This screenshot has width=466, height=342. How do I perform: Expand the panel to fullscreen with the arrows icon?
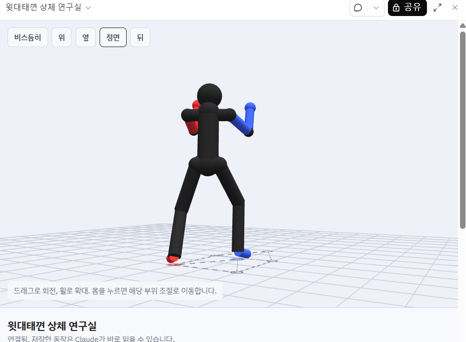tap(437, 8)
